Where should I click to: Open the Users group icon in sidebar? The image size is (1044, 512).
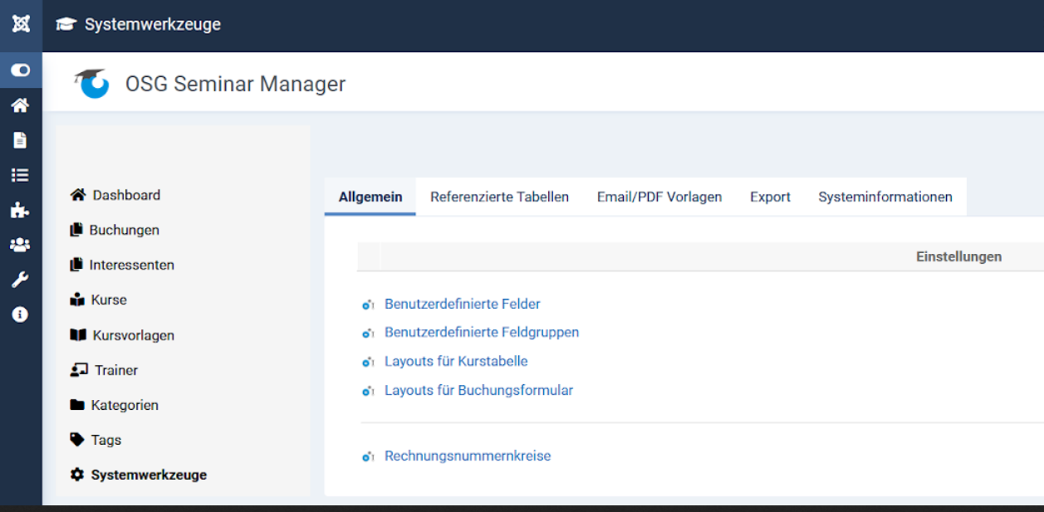[x=21, y=245]
